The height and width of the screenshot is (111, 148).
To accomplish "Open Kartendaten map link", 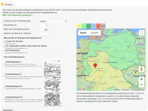I will tap(126, 90).
